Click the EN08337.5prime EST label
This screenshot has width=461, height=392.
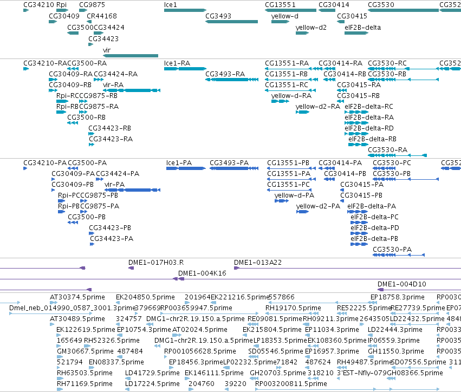point(116,362)
